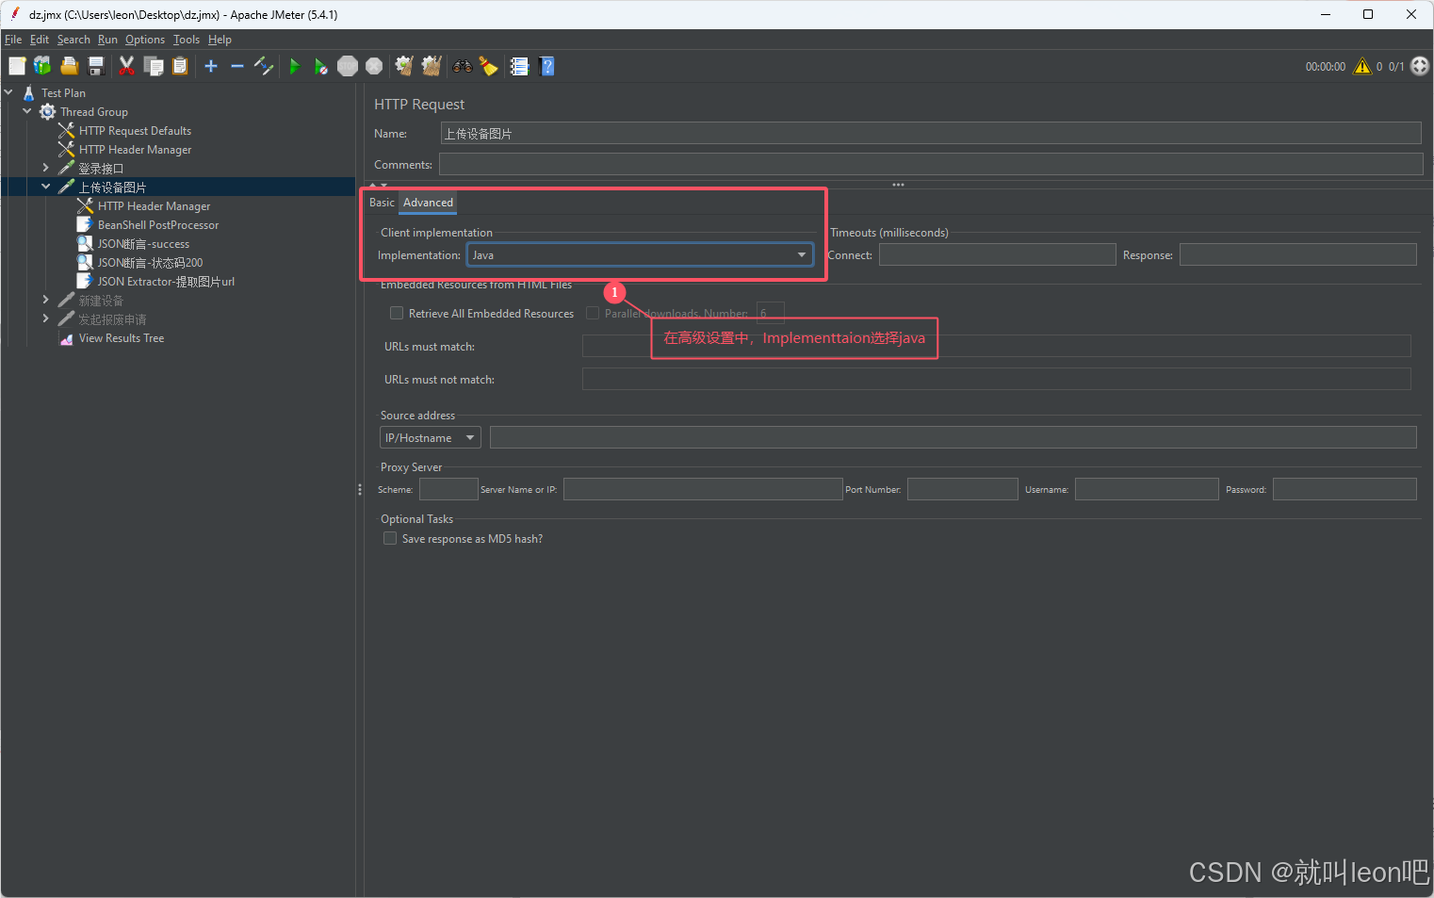Expand the 登录接口 tree node
1434x898 pixels.
coord(45,168)
